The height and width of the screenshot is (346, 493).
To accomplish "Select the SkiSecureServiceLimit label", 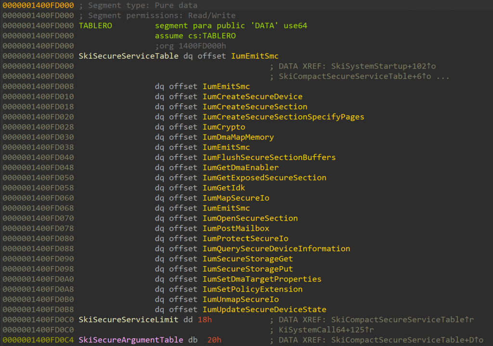I will tap(129, 320).
